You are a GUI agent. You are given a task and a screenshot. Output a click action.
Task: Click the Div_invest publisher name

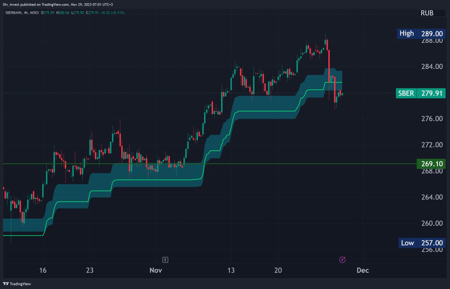tap(12, 5)
